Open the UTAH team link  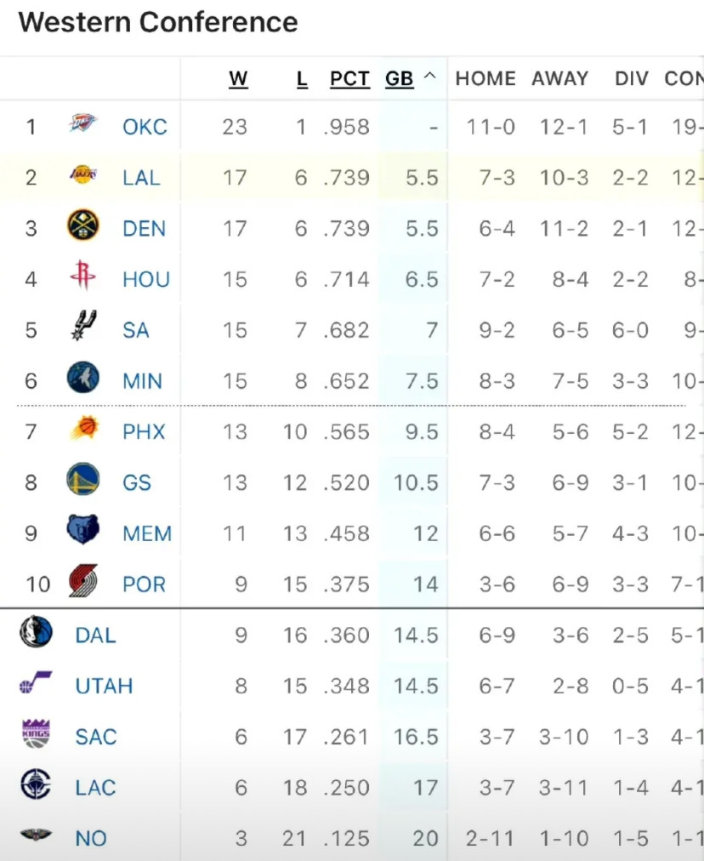click(104, 686)
